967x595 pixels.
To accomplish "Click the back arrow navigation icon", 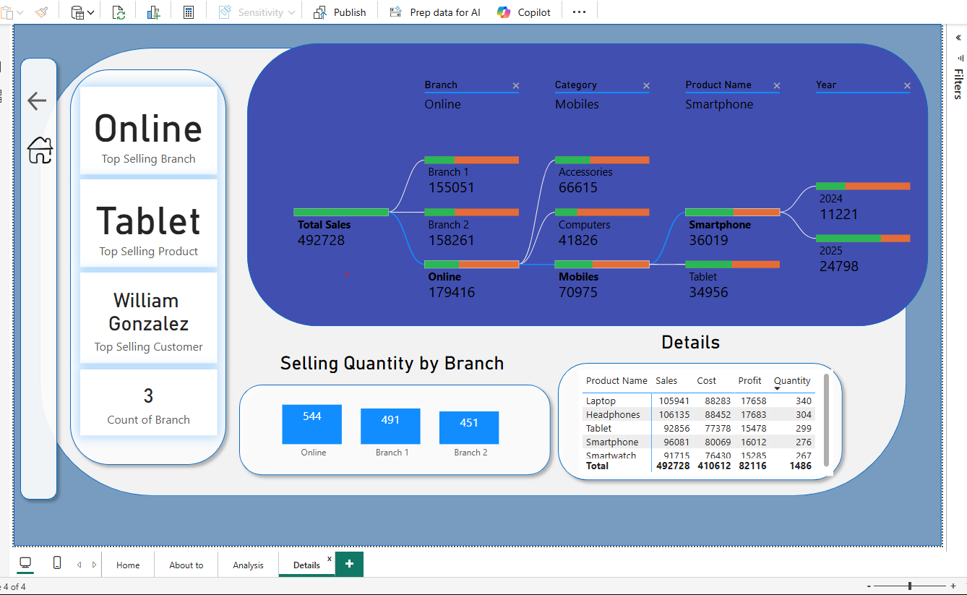I will [x=37, y=101].
